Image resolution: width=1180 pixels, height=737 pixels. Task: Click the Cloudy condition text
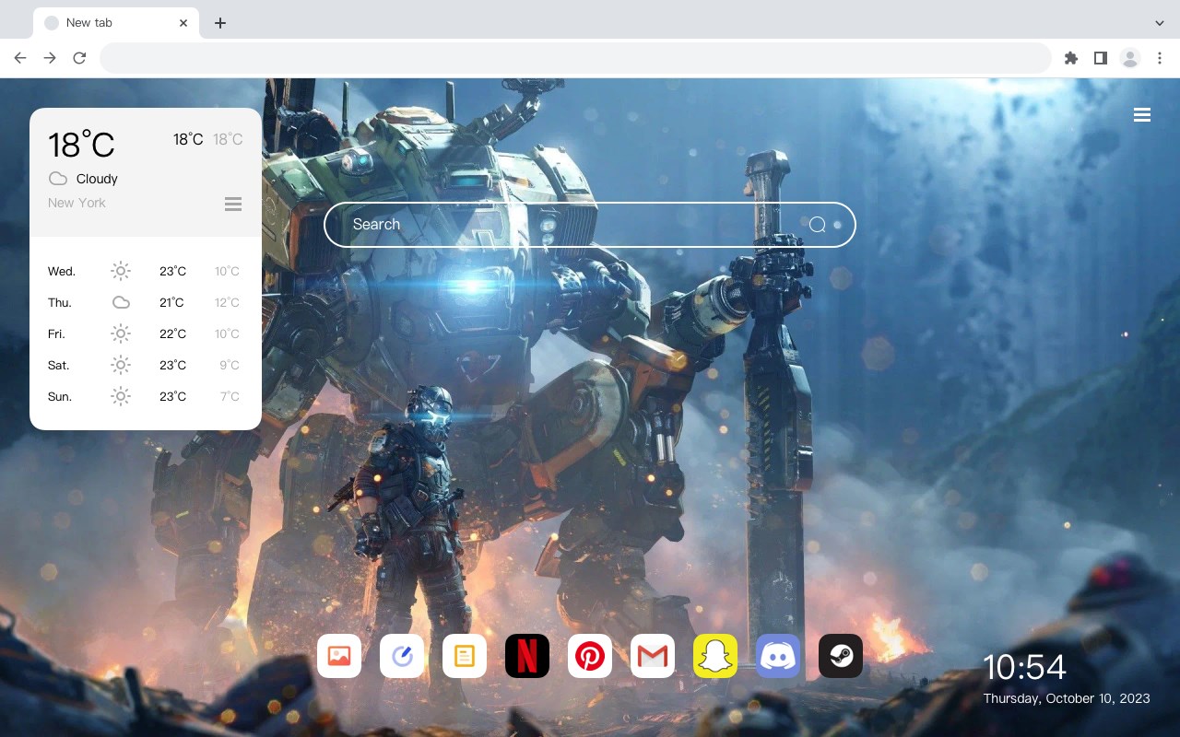(97, 179)
